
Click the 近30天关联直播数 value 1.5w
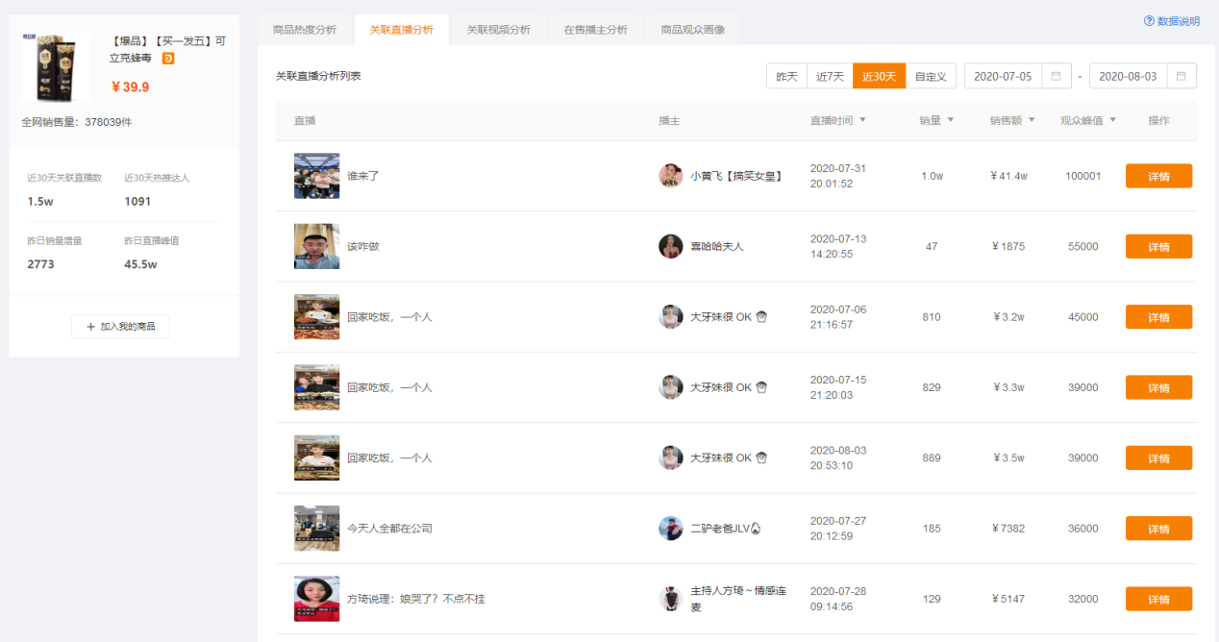41,201
